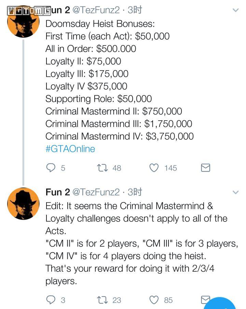Retweet the Edit tweet with 23 retweets

[102, 300]
